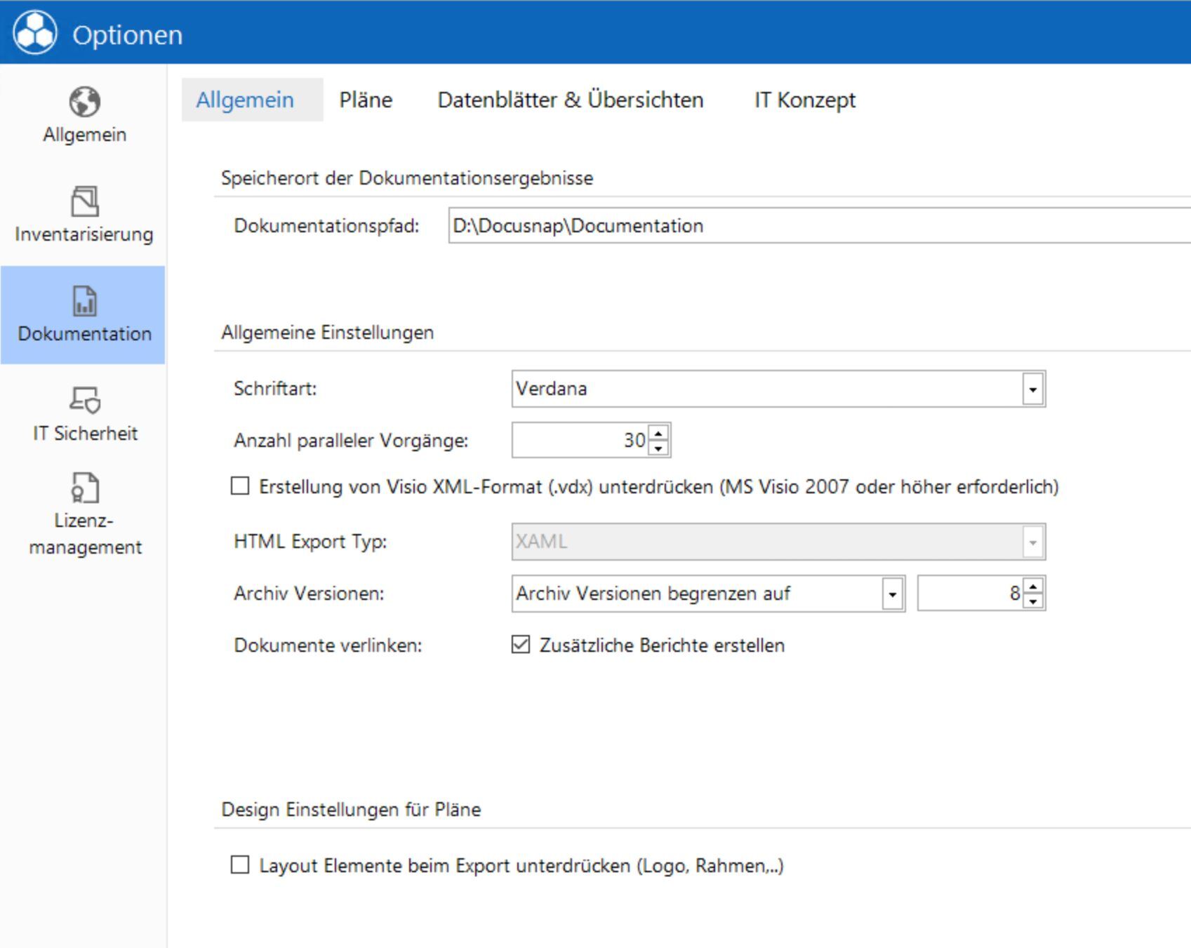
Task: Expand the Schriftart Verdana dropdown
Action: pyautogui.click(x=1032, y=389)
